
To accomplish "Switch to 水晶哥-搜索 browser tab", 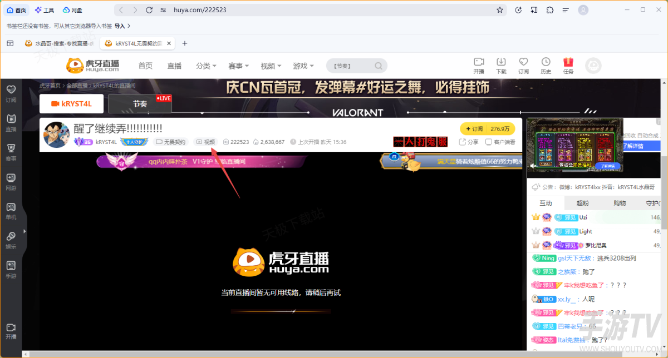I will point(60,43).
